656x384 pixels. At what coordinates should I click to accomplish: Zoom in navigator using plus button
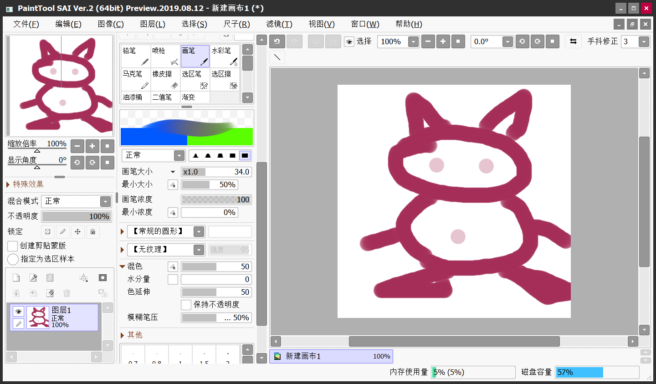pos(92,146)
